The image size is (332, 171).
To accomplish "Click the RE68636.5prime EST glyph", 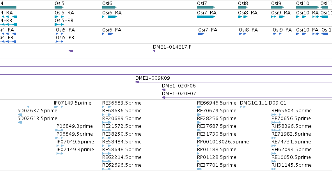I will pyautogui.click(x=107, y=115).
